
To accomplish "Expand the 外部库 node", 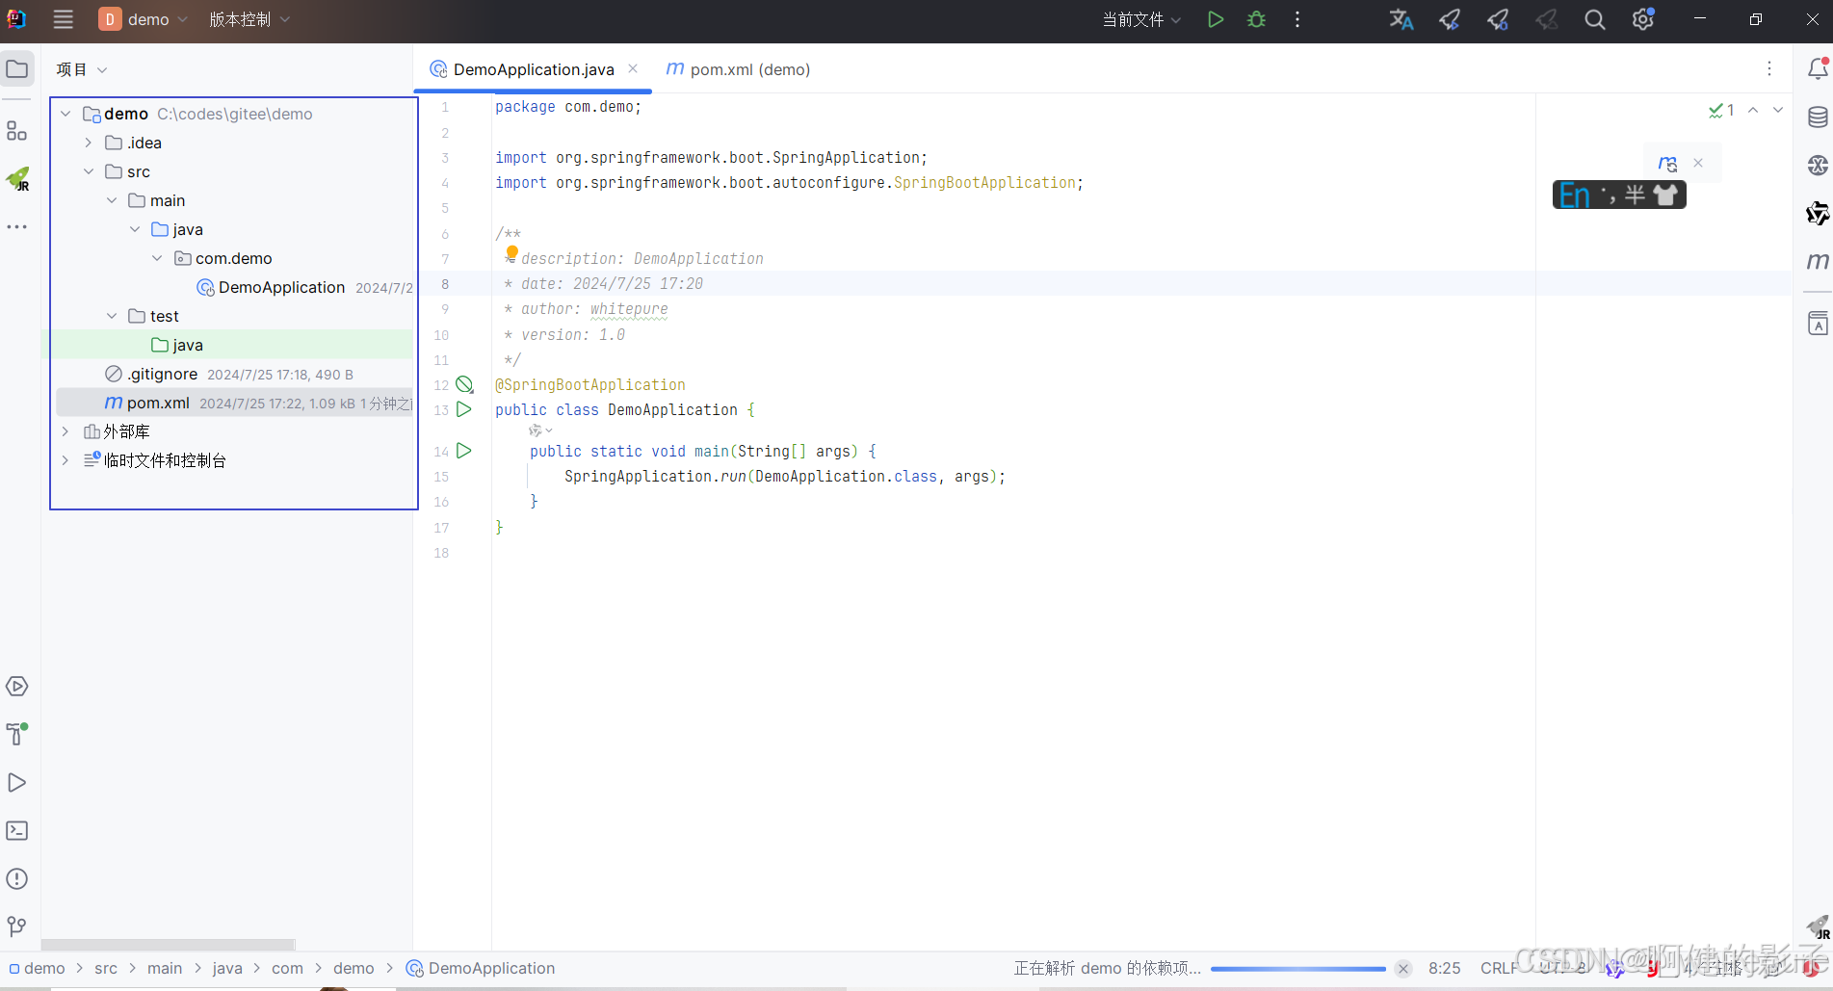I will (65, 431).
